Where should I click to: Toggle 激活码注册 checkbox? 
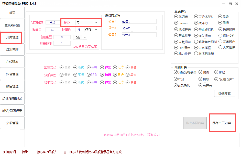pyautogui.click(x=196, y=54)
